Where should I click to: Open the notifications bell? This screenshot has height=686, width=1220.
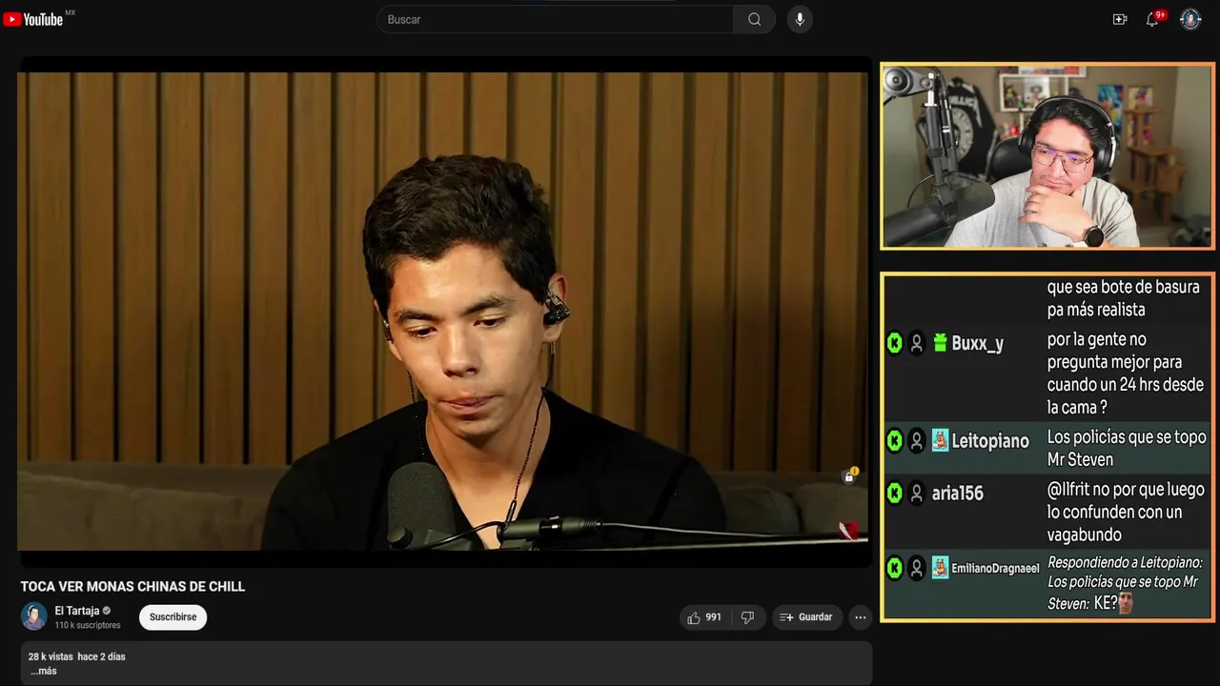coord(1152,19)
